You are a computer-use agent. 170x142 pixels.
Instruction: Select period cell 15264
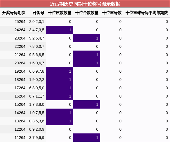[20, 104]
